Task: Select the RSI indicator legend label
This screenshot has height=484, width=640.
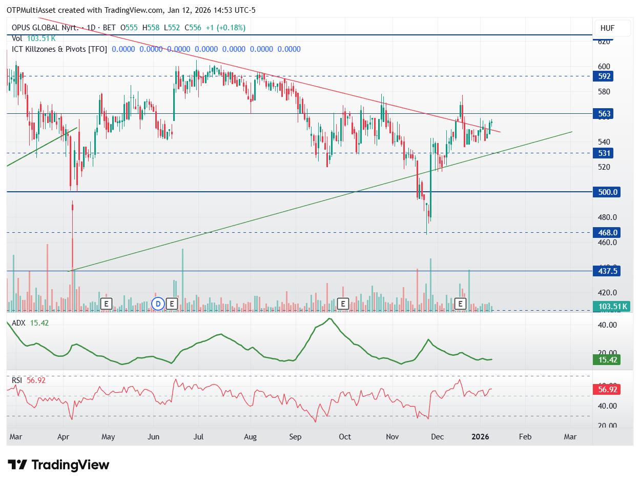Action: point(18,380)
